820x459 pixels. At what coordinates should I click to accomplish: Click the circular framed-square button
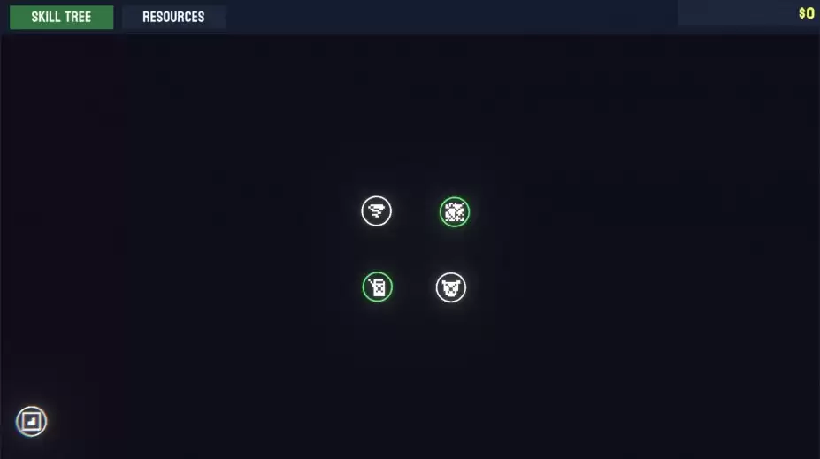click(31, 421)
